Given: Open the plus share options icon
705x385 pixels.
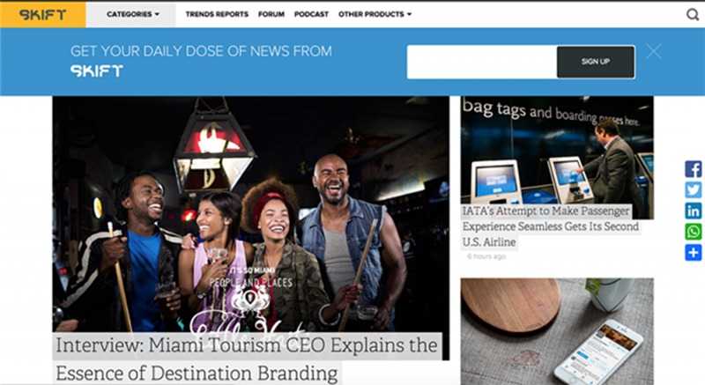Looking at the screenshot, I should (694, 253).
